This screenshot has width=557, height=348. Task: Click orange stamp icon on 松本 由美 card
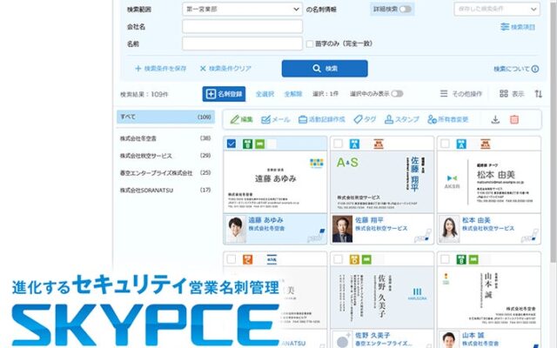(x=486, y=144)
